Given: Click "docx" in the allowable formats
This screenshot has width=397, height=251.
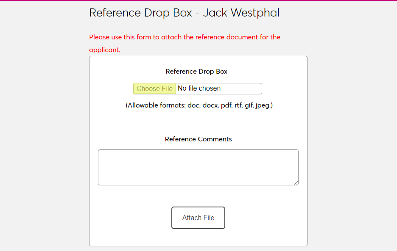Looking at the screenshot, I should pos(210,105).
